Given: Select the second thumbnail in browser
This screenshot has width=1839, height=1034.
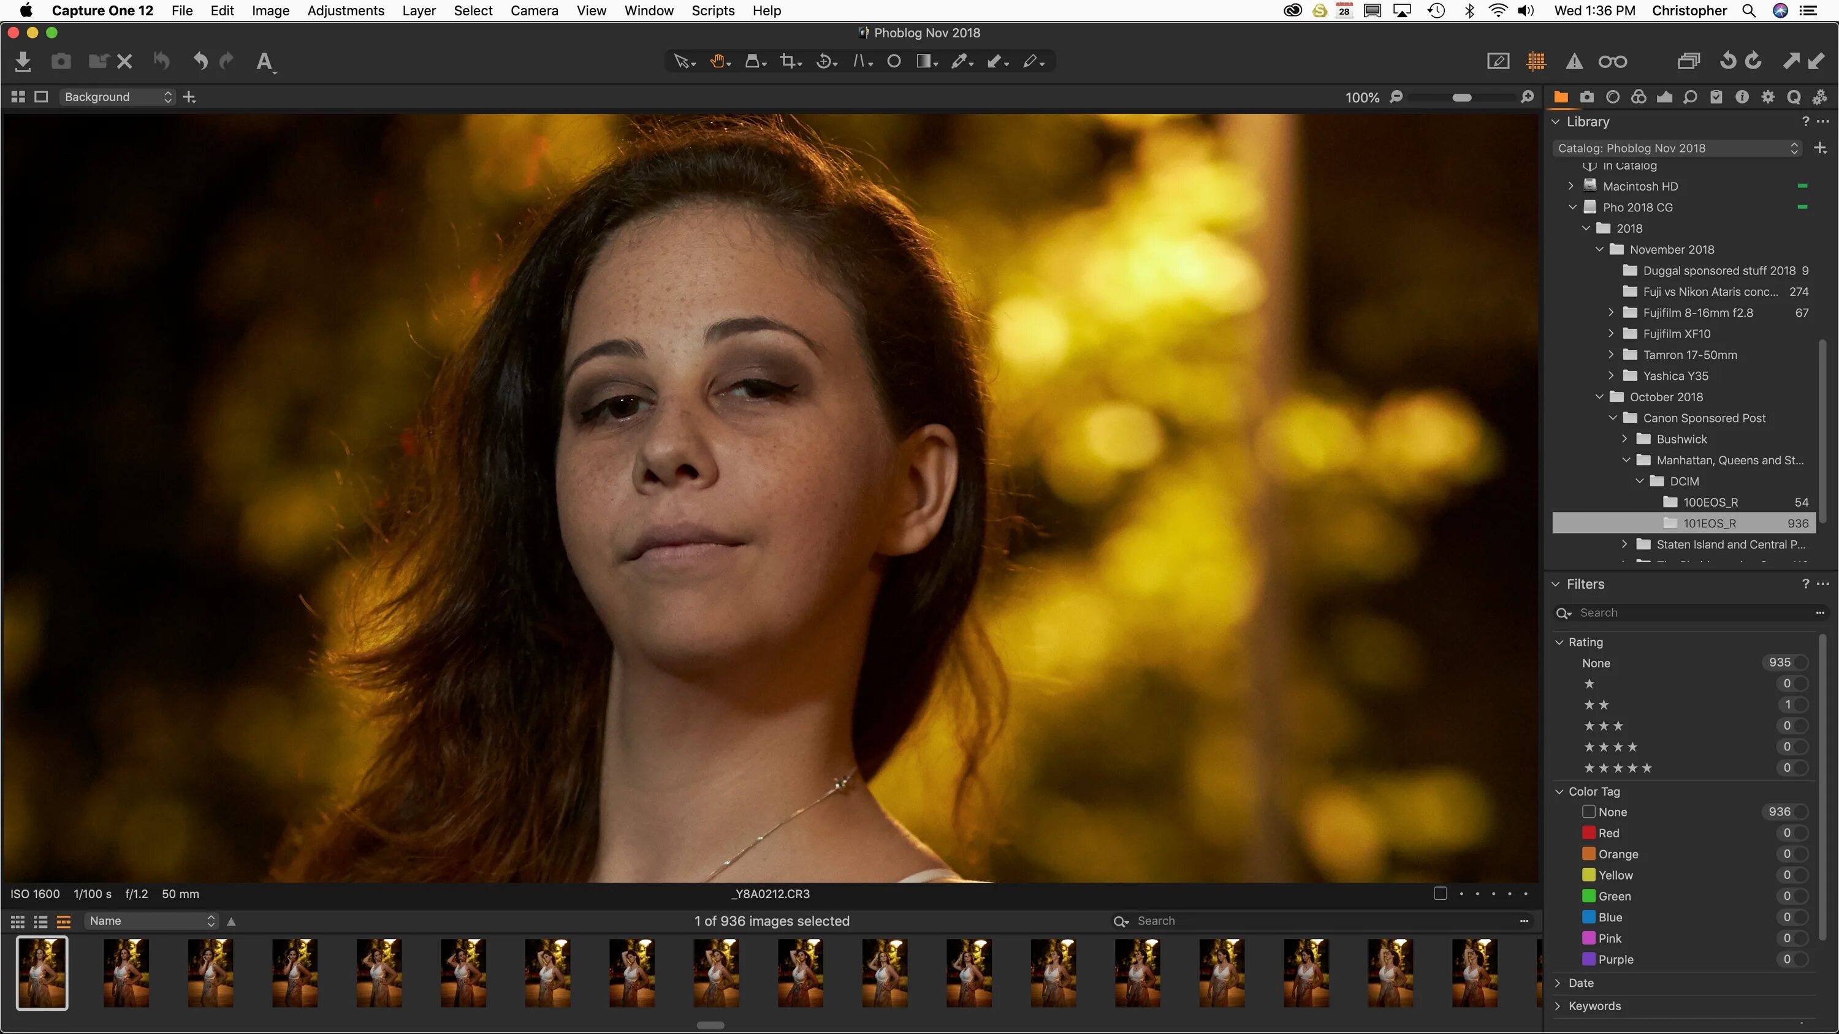Looking at the screenshot, I should (126, 973).
